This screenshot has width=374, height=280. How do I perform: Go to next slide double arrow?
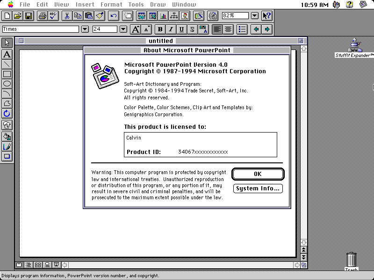[x=303, y=257]
